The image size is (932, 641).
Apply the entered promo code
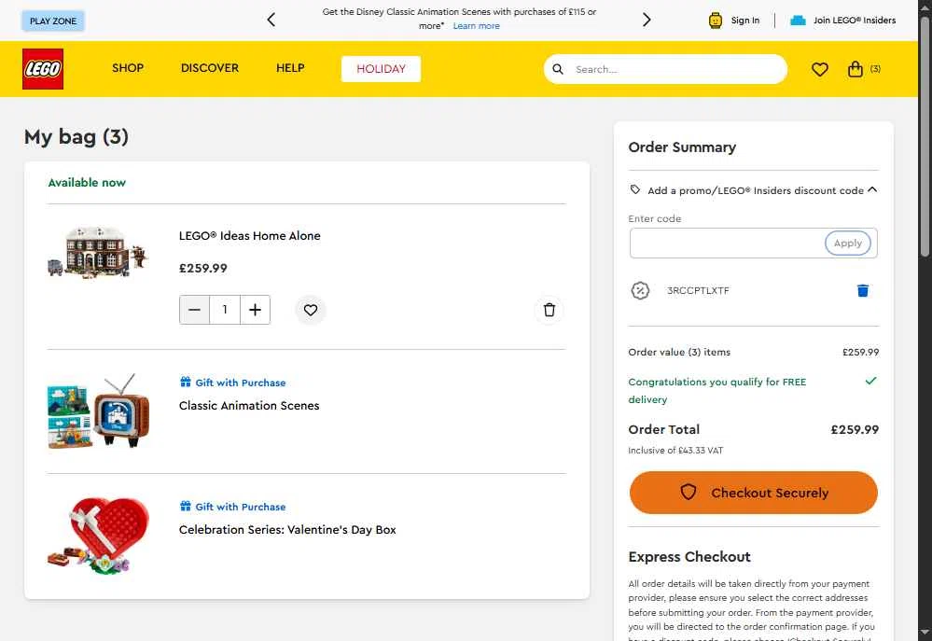tap(848, 244)
